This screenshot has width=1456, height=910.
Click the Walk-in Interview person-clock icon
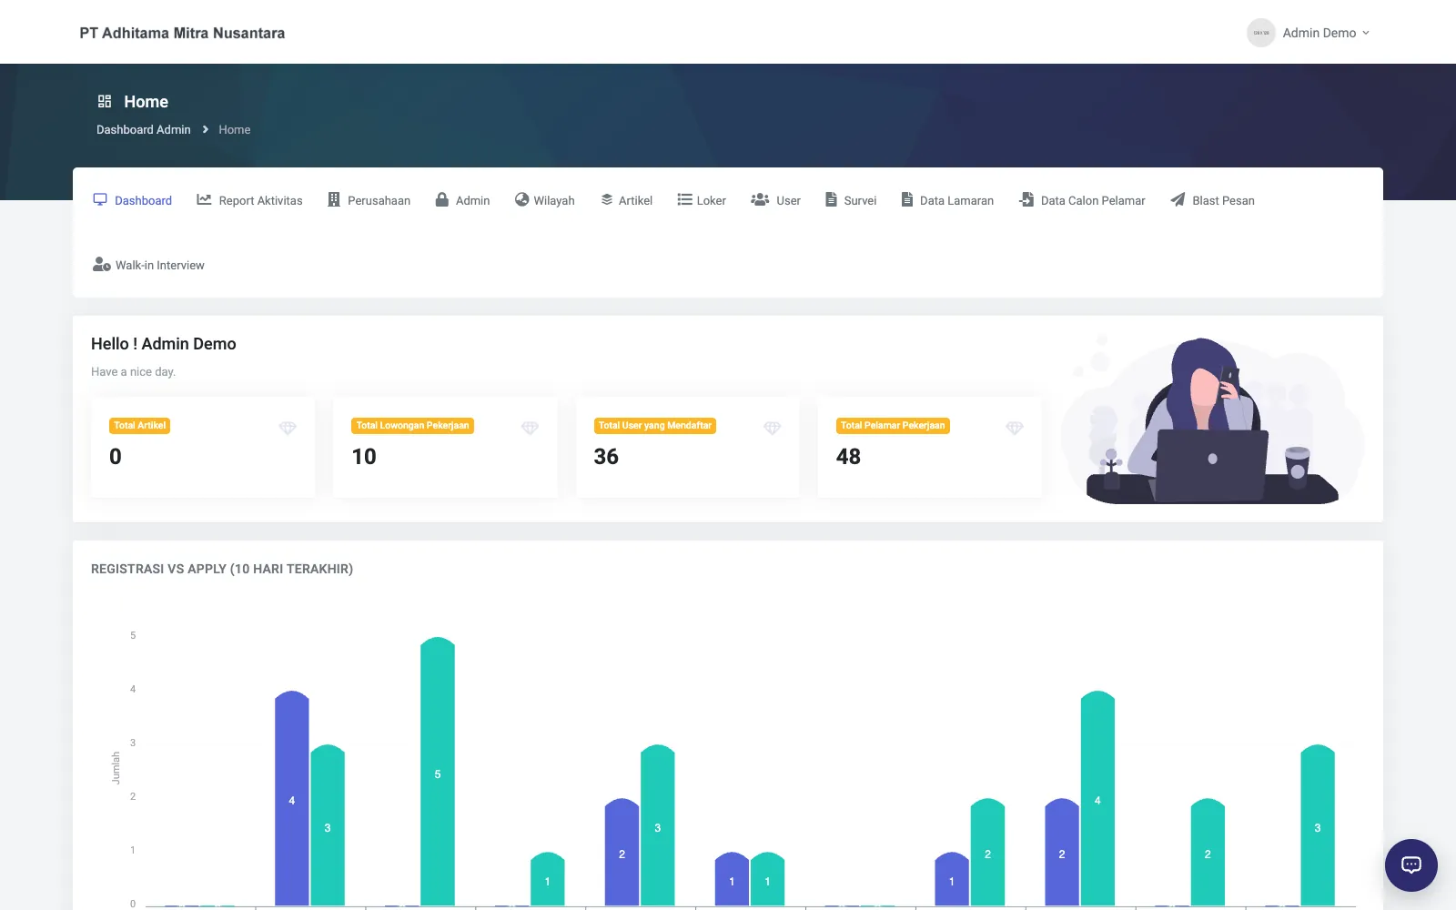(x=102, y=265)
